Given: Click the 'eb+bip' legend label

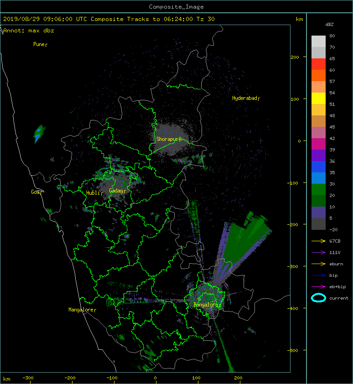Looking at the screenshot, I should pos(337,287).
